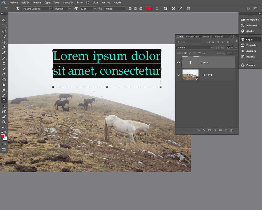Click the red foreground color swatch
The height and width of the screenshot is (210, 262).
point(3,136)
